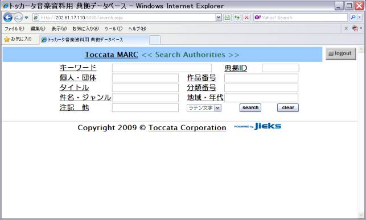
Task: Open the Toccata Corporation link
Action: (x=187, y=128)
